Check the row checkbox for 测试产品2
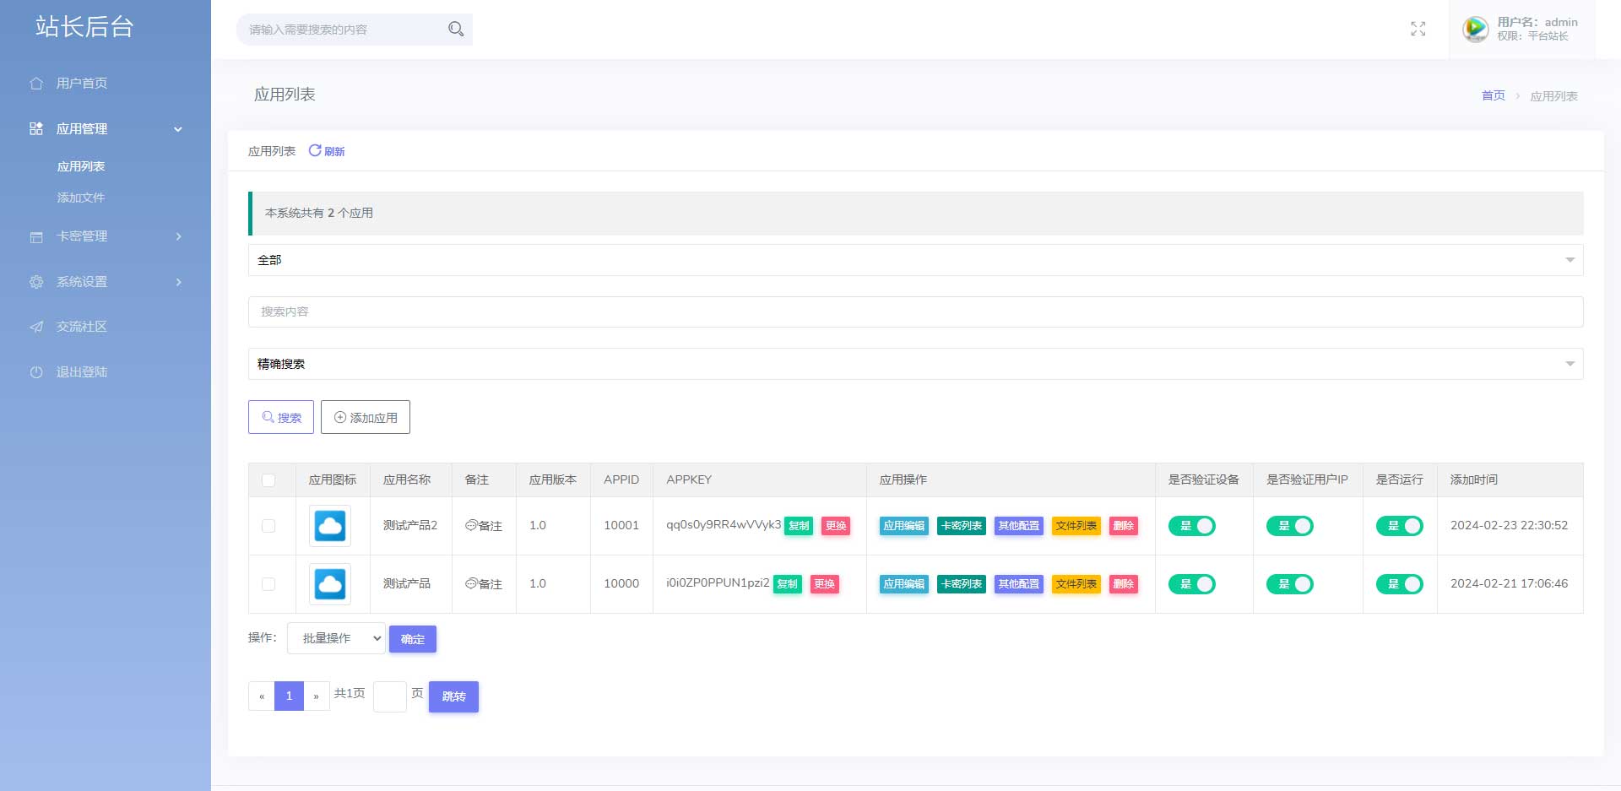The height and width of the screenshot is (791, 1621). click(x=268, y=526)
